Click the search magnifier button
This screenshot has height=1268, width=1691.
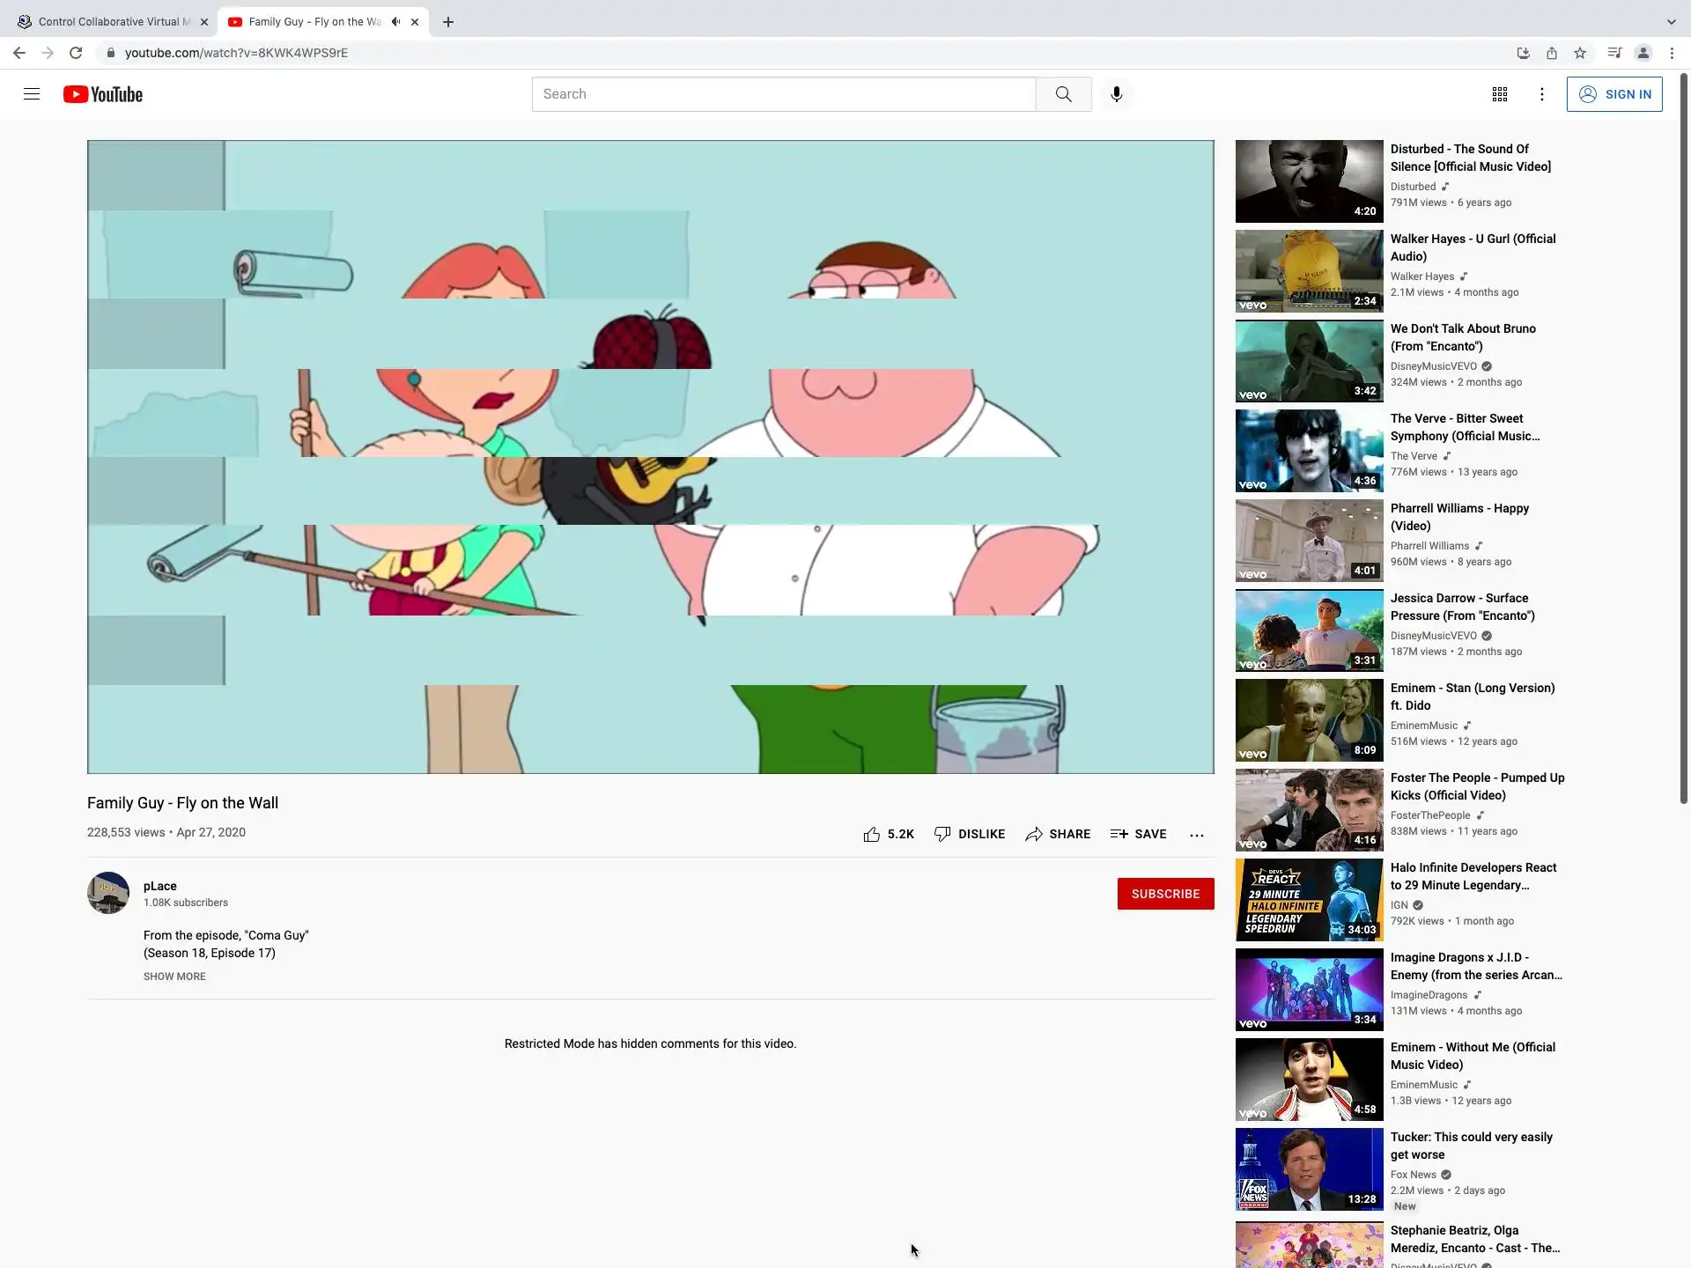1063,94
